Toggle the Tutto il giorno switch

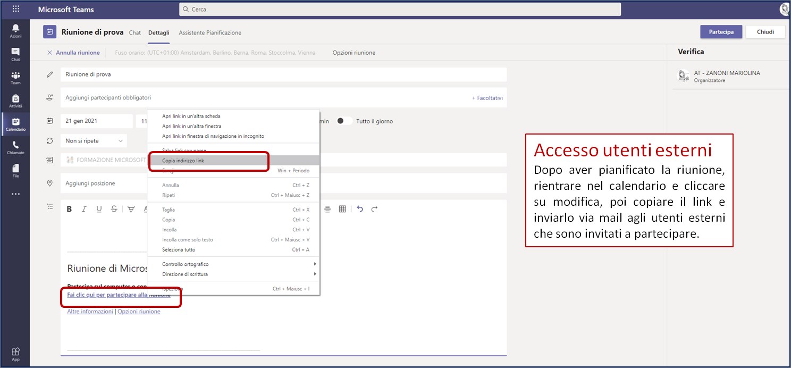coord(344,121)
